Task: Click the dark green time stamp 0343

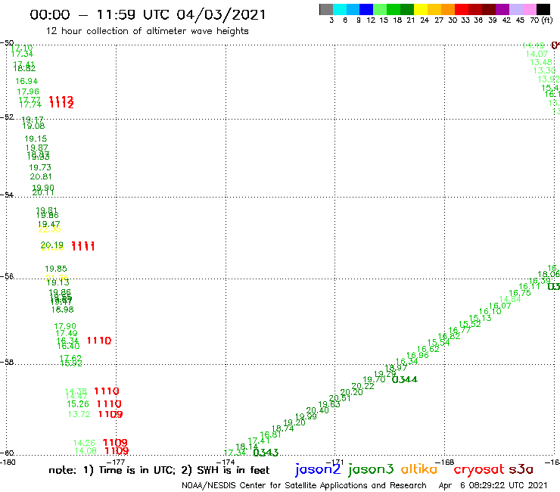Action: [266, 453]
